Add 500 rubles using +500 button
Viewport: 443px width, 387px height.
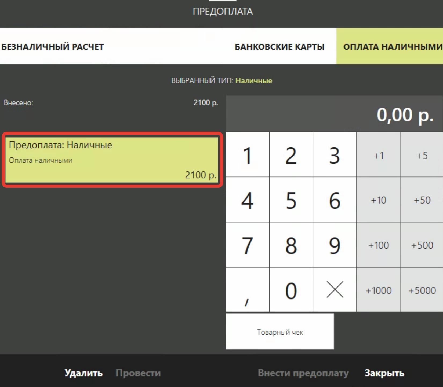point(422,245)
